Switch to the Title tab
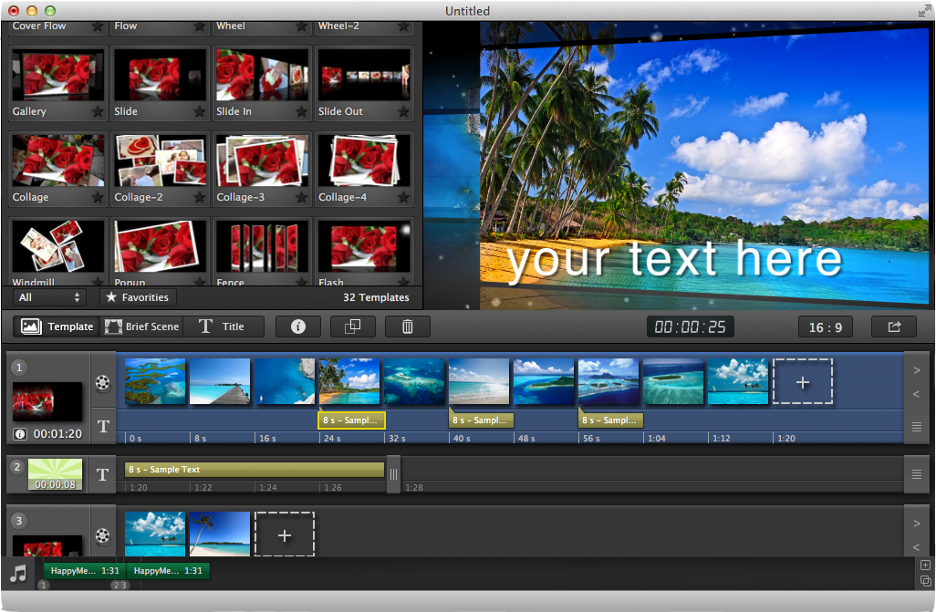This screenshot has width=936, height=612. [223, 327]
